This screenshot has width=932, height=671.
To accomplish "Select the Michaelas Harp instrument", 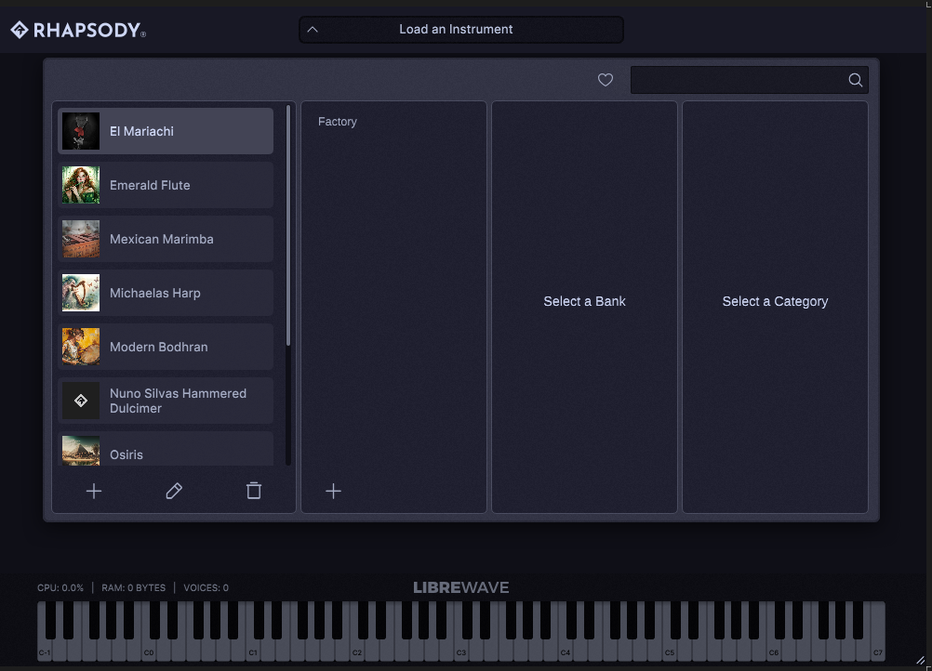I will point(166,293).
